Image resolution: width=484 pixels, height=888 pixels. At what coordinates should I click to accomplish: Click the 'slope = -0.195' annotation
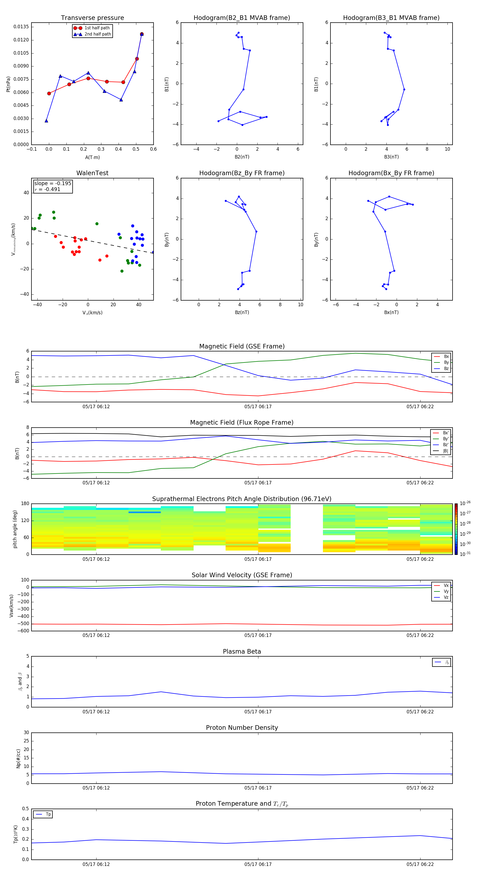53,184
